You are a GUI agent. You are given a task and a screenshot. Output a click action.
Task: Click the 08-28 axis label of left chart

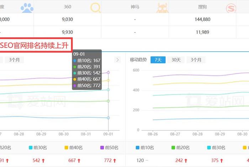[19, 134]
